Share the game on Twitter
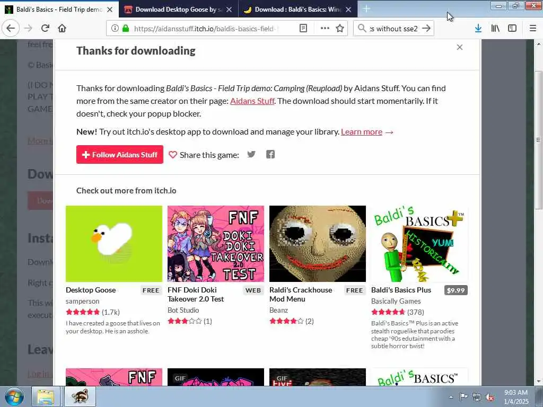The image size is (543, 407). click(251, 154)
